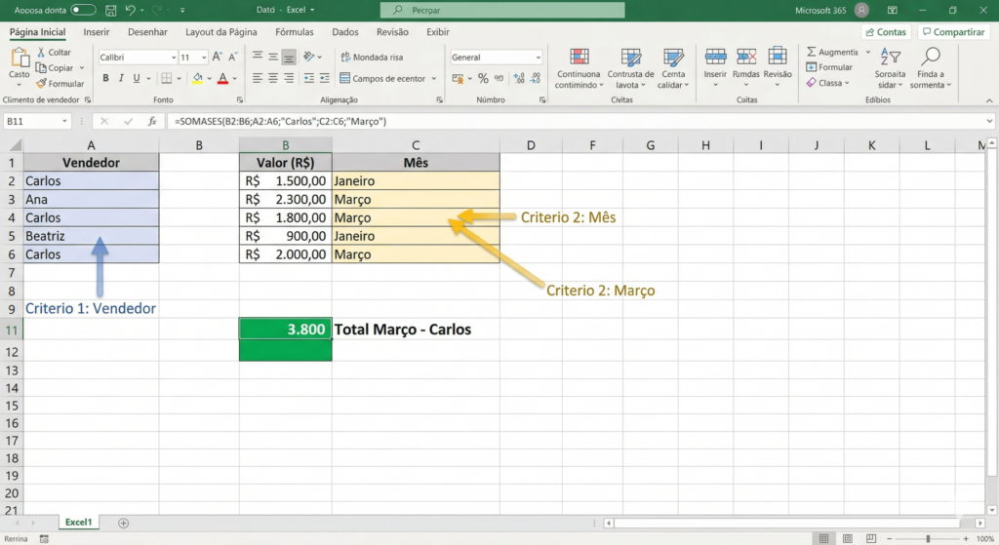Screen dimensions: 999x545
Task: Toggle italic formatting
Action: tap(121, 78)
